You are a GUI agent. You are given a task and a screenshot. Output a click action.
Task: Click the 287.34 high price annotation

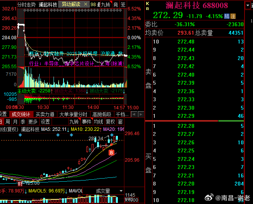[x=96, y=138]
